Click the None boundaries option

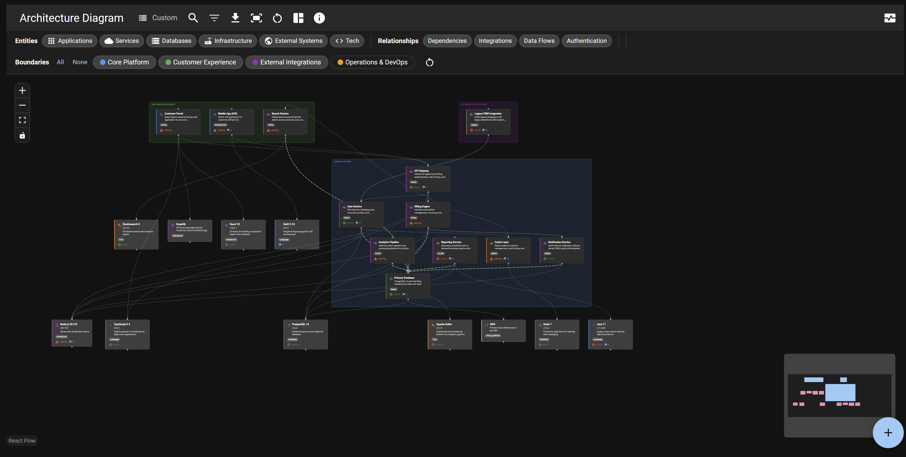click(80, 62)
